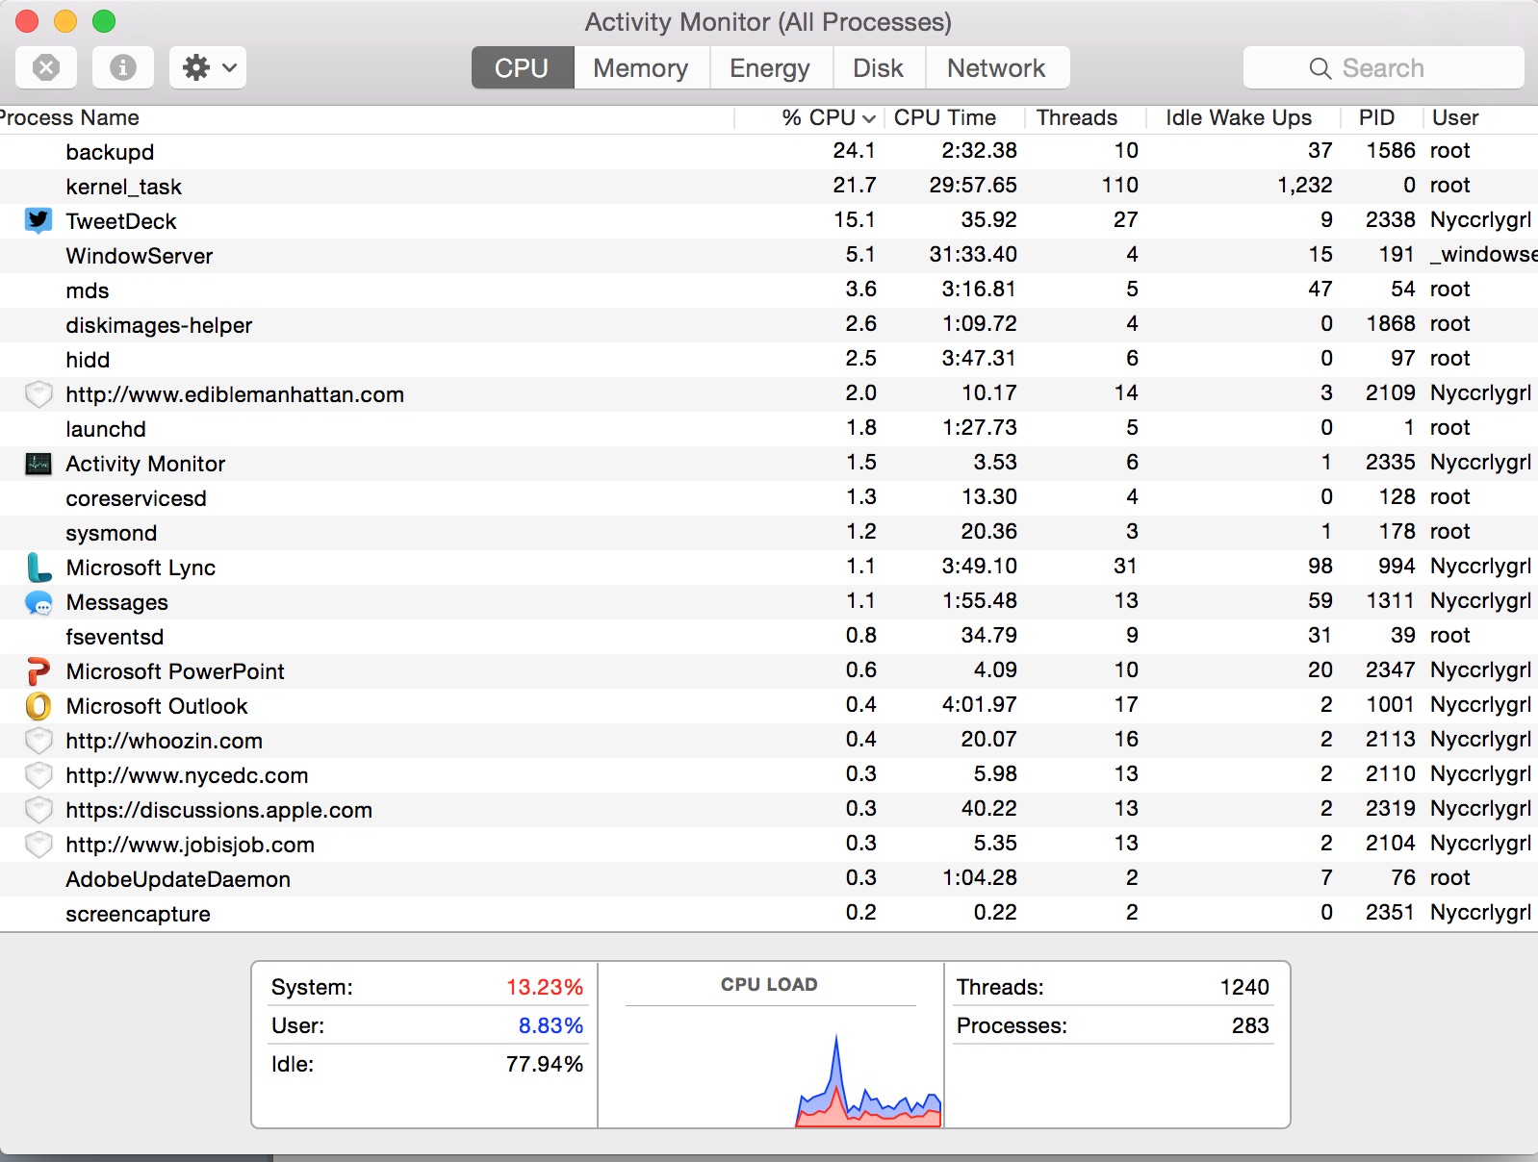The height and width of the screenshot is (1162, 1538).
Task: Select the Messages process name
Action: point(117,602)
